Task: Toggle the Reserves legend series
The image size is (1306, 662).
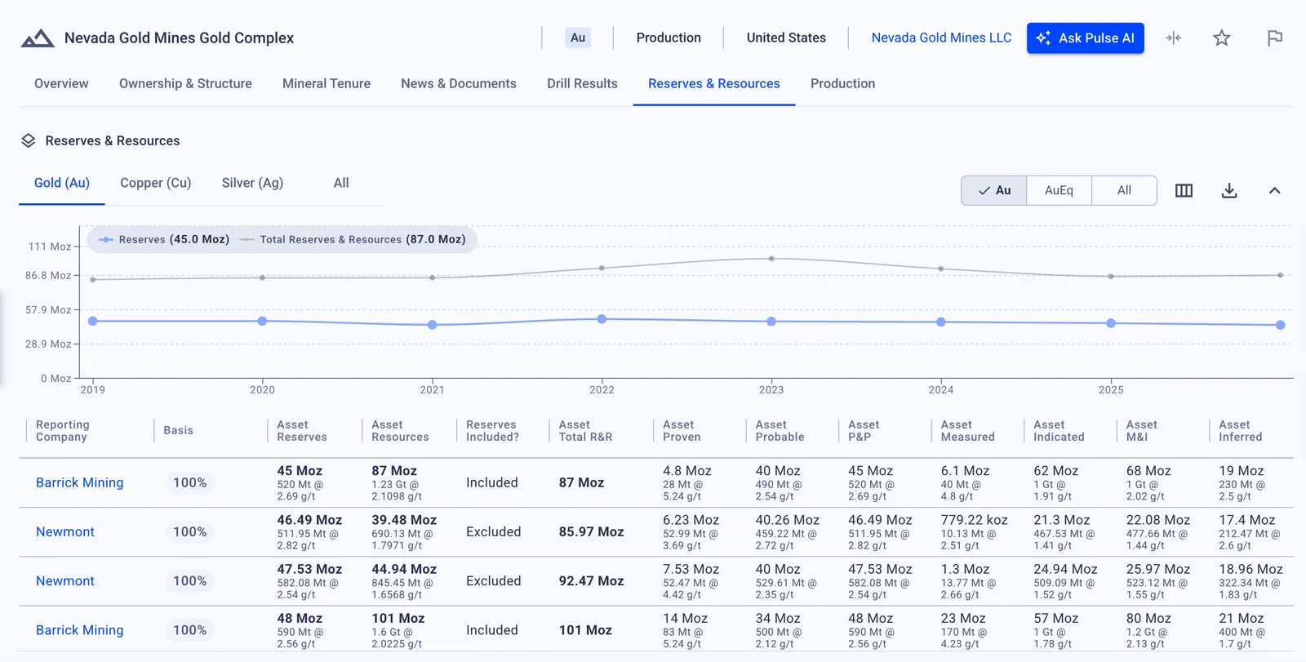Action: pyautogui.click(x=163, y=239)
